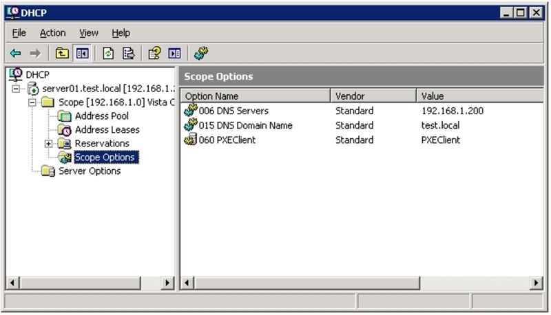Image resolution: width=551 pixels, height=315 pixels.
Task: Click Standard vendor for 006 DNS Servers
Action: [354, 111]
